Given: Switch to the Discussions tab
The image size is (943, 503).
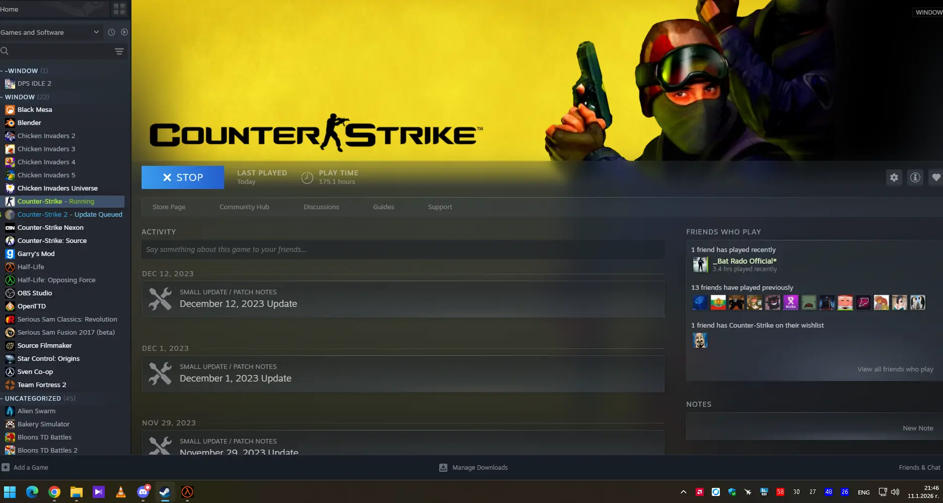Looking at the screenshot, I should tap(321, 207).
